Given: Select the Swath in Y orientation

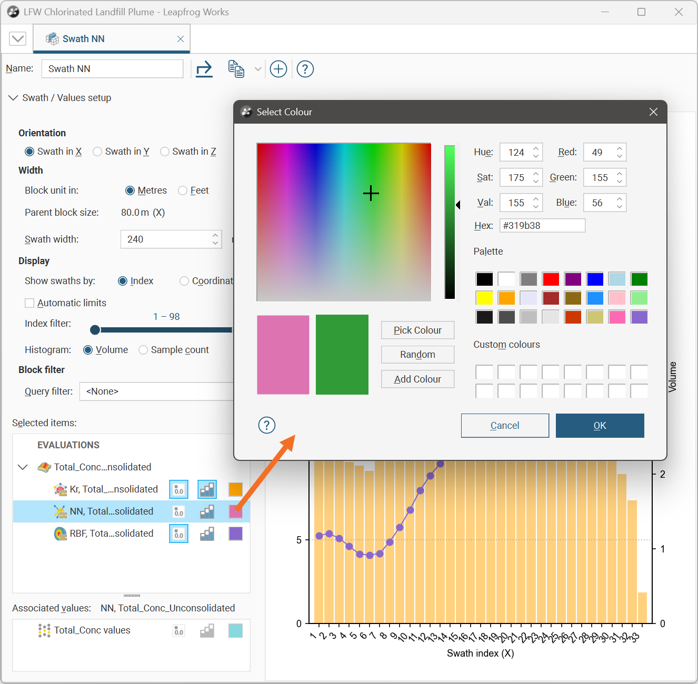Looking at the screenshot, I should (x=97, y=152).
